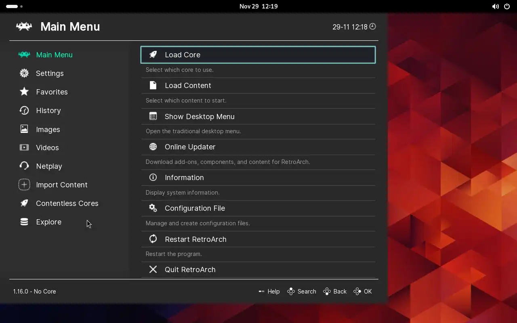Open the Activities overview pill
This screenshot has height=323, width=517.
pos(15,6)
